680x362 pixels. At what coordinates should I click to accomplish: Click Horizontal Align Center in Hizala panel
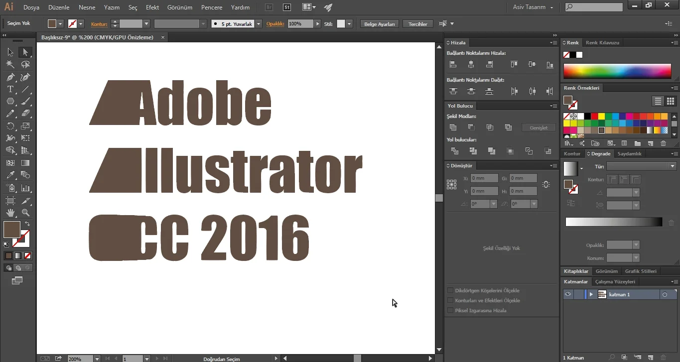coord(471,64)
